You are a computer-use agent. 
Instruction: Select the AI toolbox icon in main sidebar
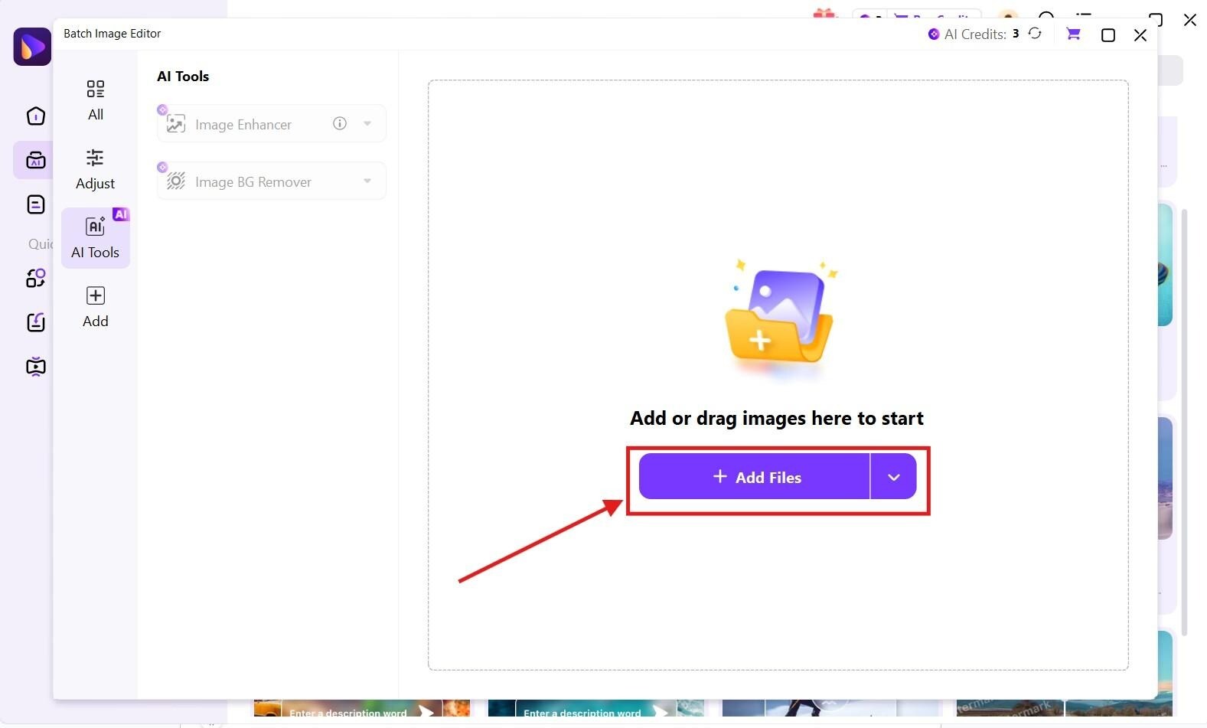[x=35, y=160]
